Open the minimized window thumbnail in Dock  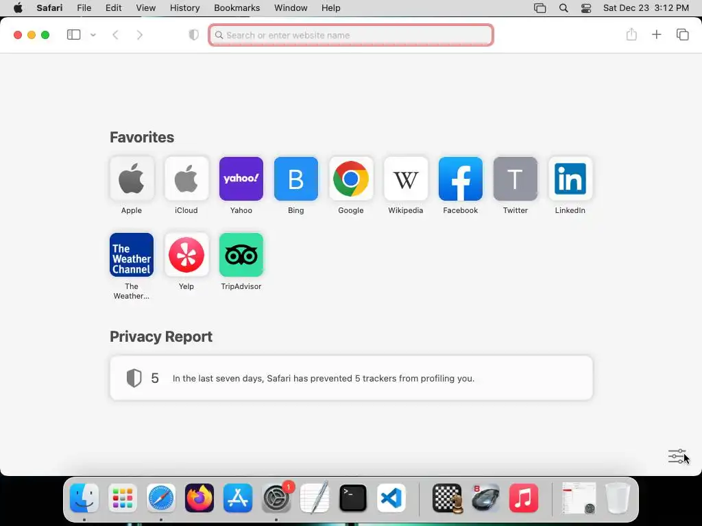(x=579, y=498)
